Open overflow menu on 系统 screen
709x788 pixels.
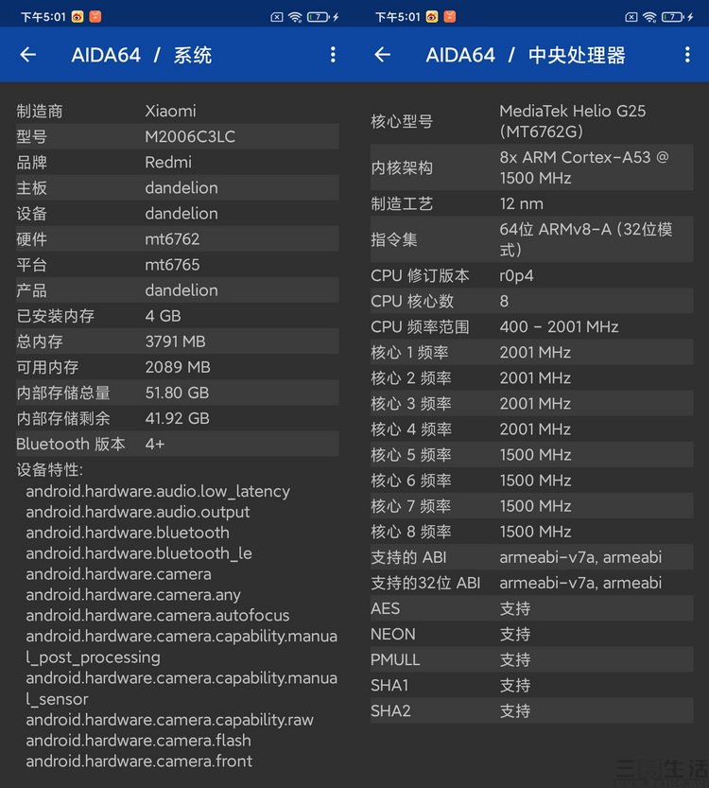[x=333, y=54]
